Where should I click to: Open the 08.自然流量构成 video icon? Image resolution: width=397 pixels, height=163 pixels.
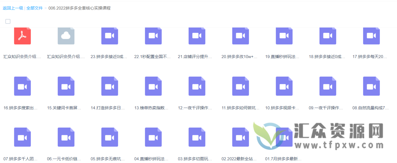(x=371, y=86)
